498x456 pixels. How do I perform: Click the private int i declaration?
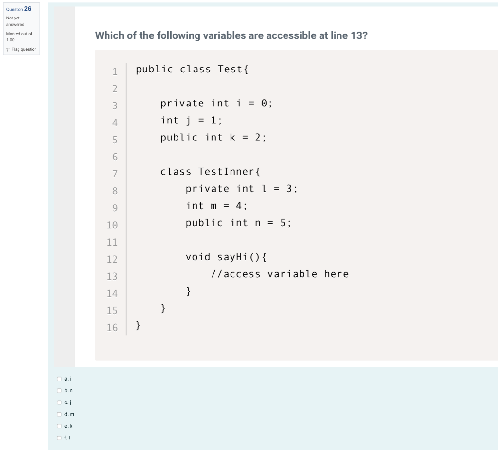coord(216,103)
